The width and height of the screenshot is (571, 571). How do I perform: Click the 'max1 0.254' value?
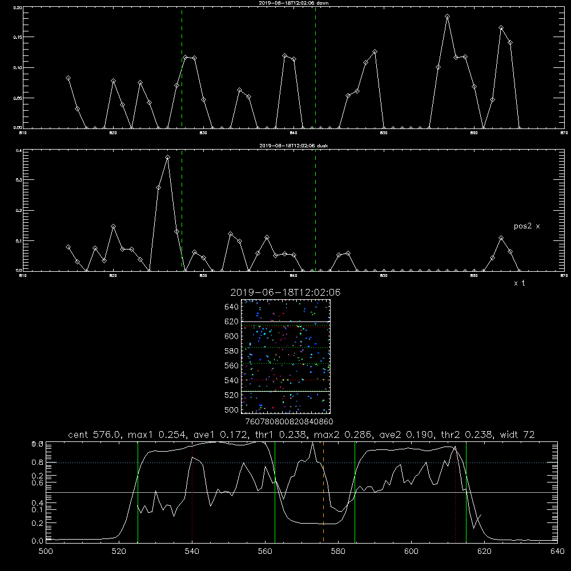[x=158, y=435]
